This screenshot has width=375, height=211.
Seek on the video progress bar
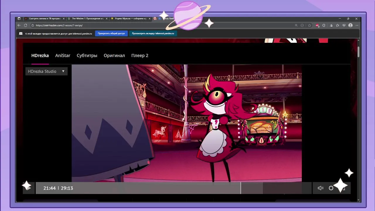(x=173, y=188)
